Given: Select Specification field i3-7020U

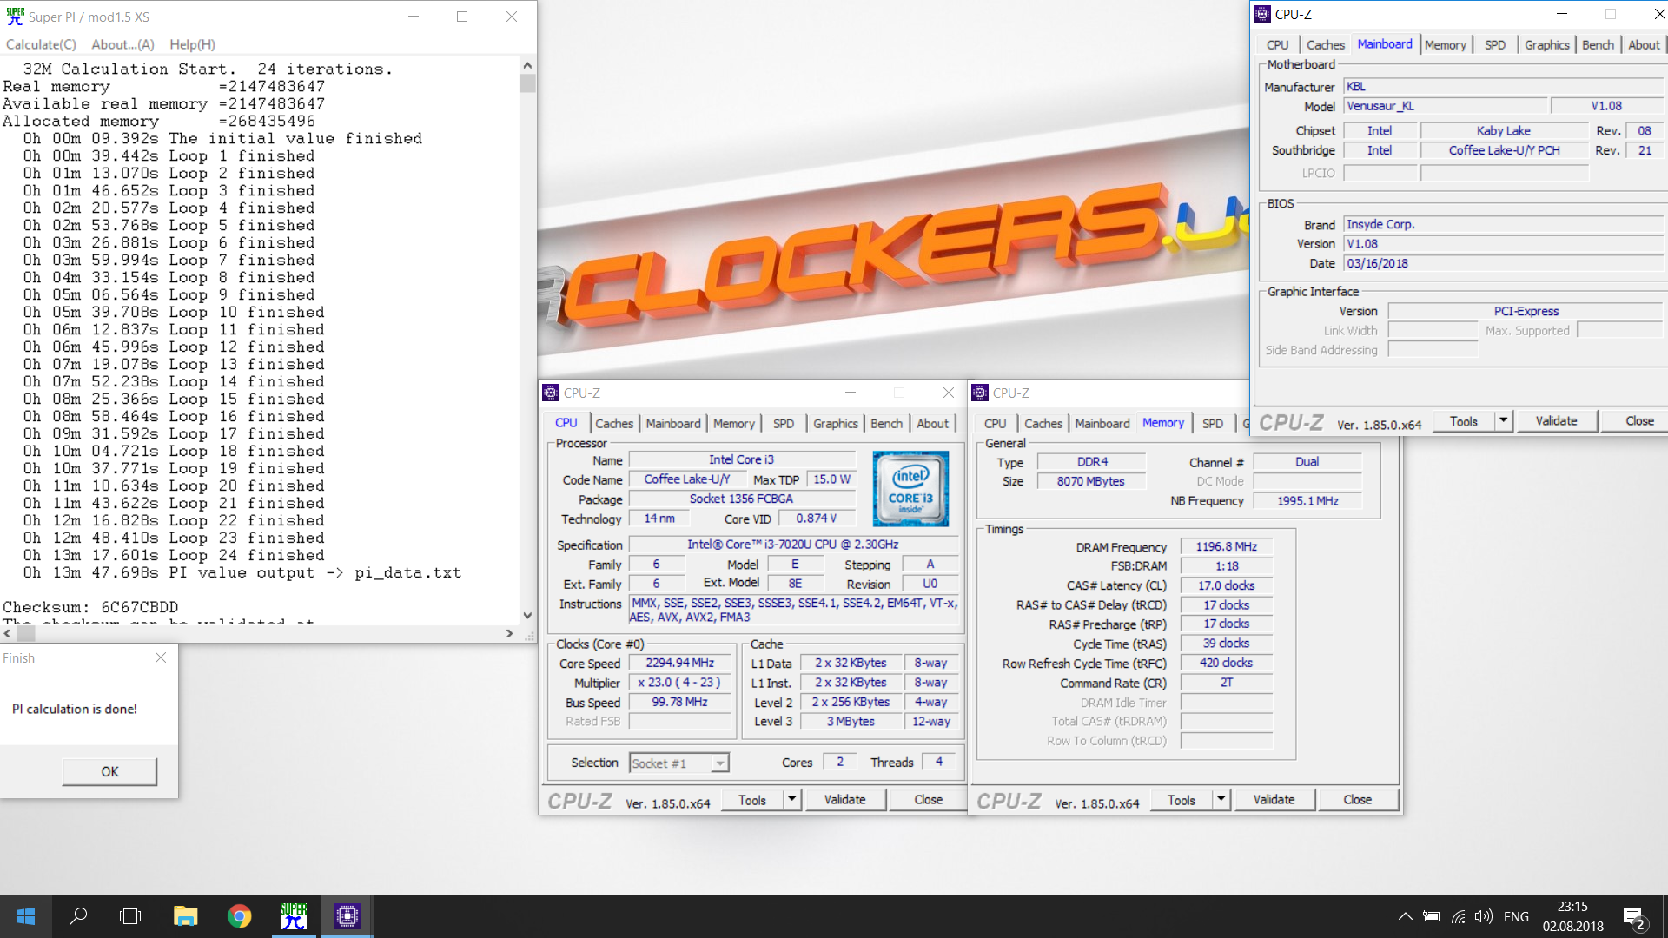Looking at the screenshot, I should [x=793, y=545].
